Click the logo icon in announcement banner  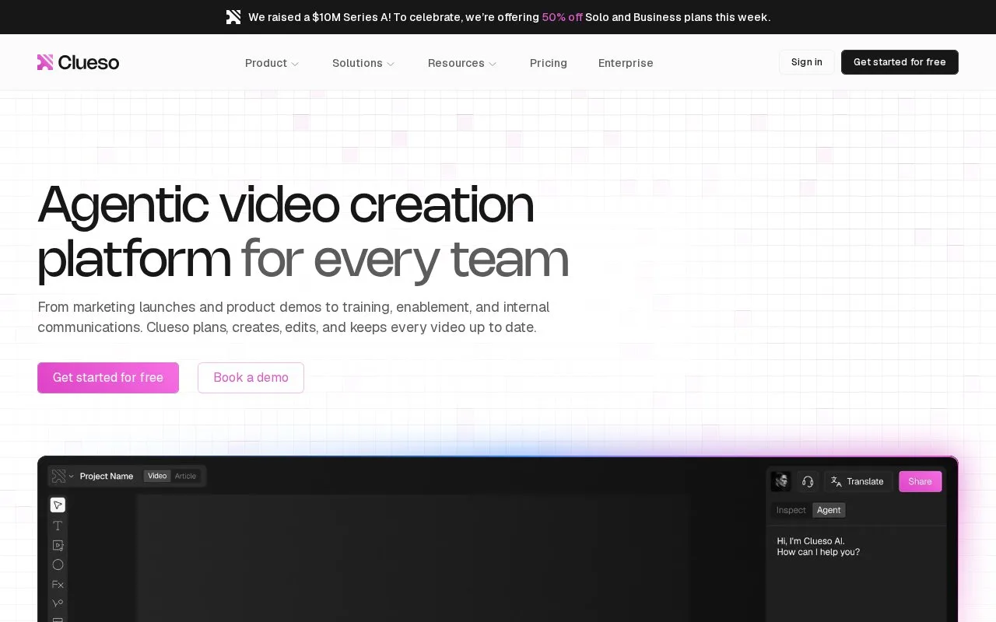coord(233,17)
